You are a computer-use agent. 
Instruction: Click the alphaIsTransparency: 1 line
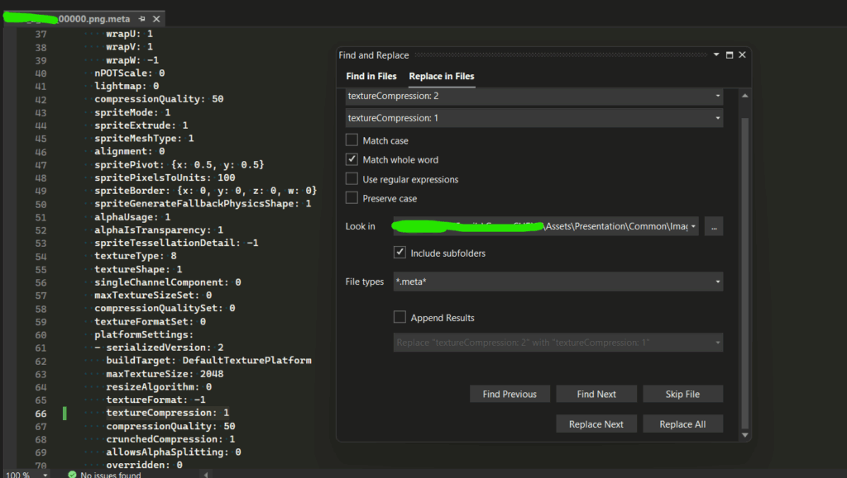tap(159, 230)
